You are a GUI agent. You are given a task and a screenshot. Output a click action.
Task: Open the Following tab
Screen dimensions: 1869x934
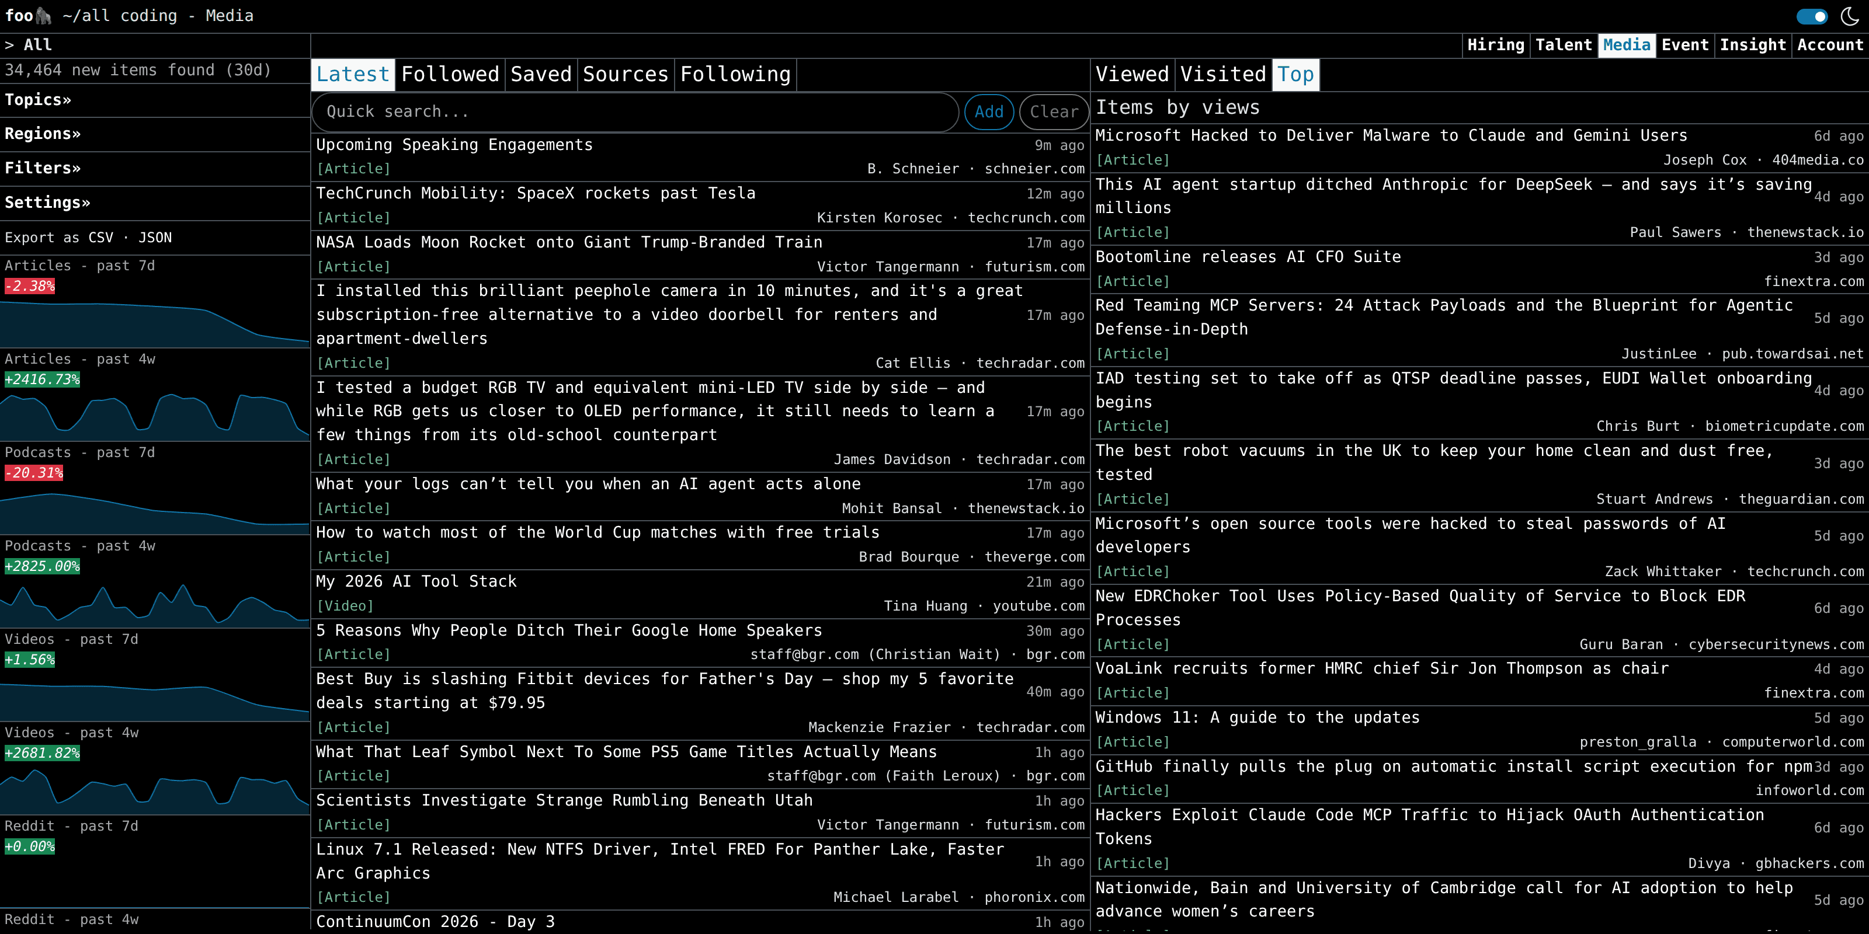click(736, 75)
